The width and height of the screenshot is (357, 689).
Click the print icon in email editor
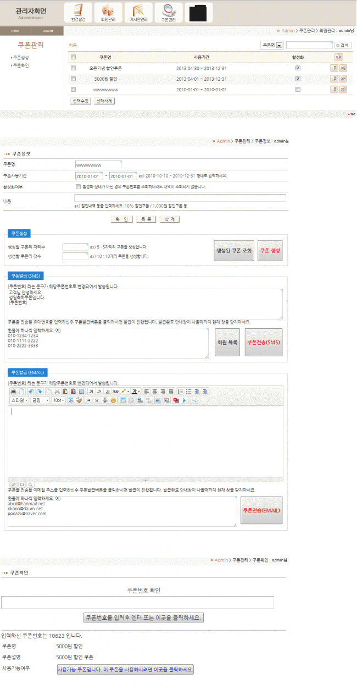[x=14, y=391]
